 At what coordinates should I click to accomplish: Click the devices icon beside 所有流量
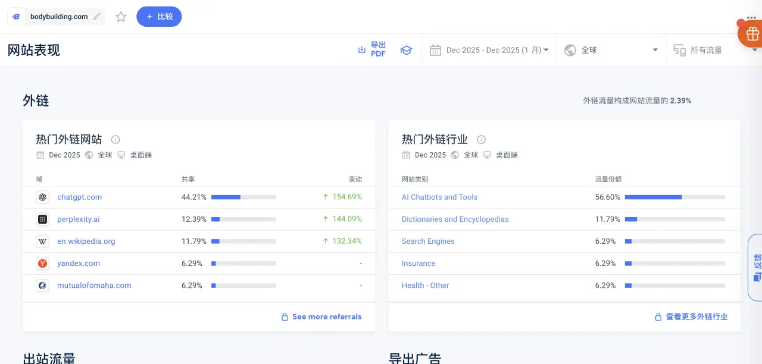[x=679, y=50]
